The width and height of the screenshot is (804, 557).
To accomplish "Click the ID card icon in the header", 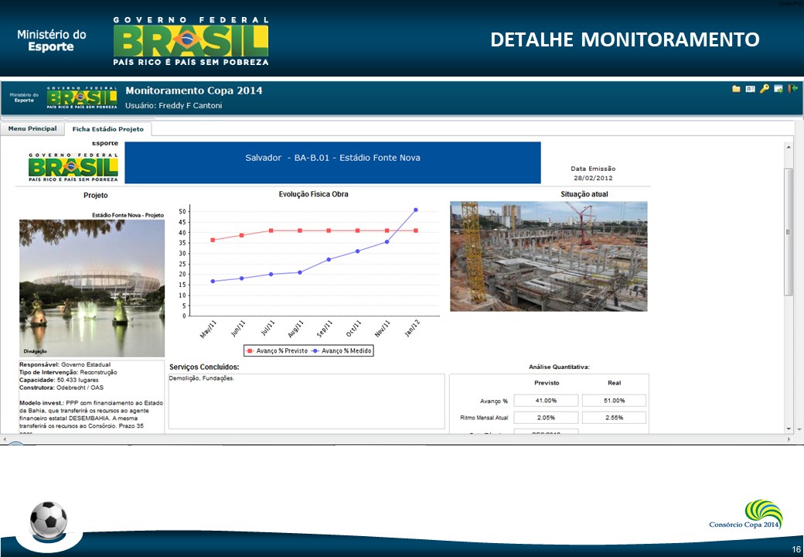I will point(750,89).
